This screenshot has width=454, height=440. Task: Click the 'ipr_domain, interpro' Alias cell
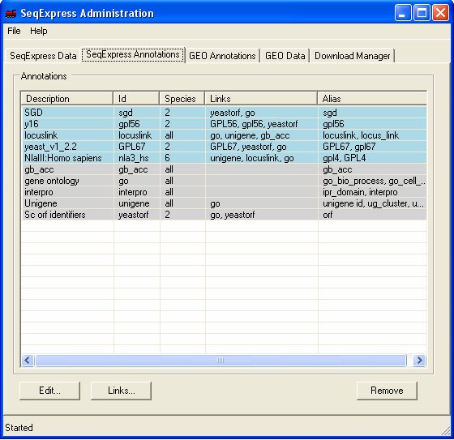coord(372,192)
